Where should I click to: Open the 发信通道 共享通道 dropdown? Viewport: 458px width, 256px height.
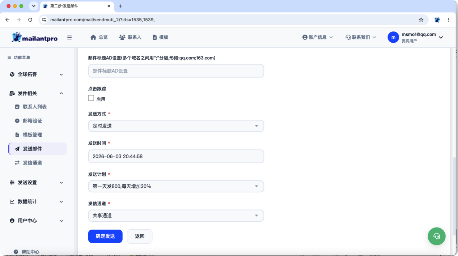(x=176, y=216)
